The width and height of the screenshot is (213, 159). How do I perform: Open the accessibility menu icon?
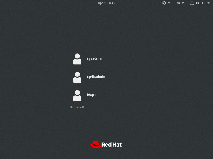point(164,3)
